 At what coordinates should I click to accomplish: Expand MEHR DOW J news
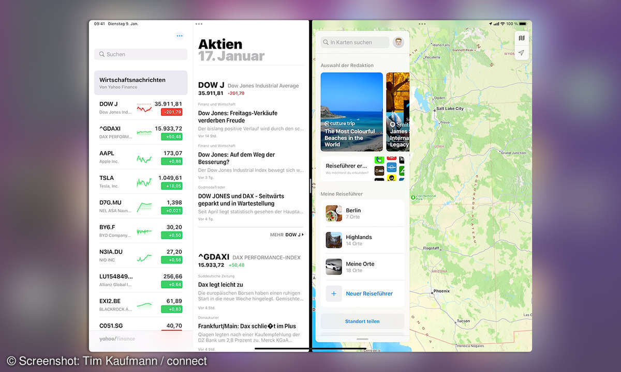pos(287,235)
